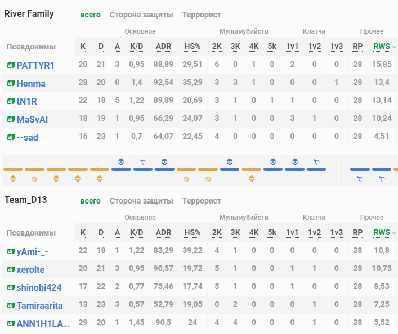Click the first orange skull in round timeline
Image resolution: width=398 pixels, height=334 pixels.
click(13, 179)
